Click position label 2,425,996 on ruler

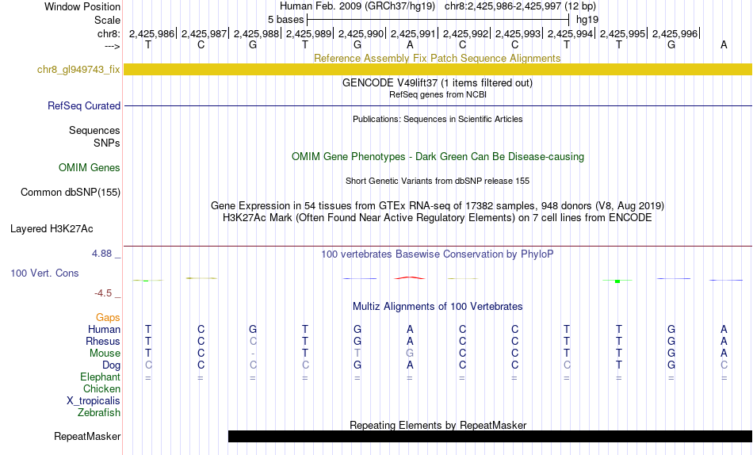click(x=675, y=33)
